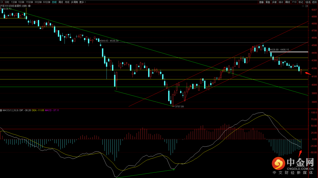Image resolution: width=318 pixels, height=178 pixels.
Task: Select the 日线 daily period tab
Action: (54, 2)
